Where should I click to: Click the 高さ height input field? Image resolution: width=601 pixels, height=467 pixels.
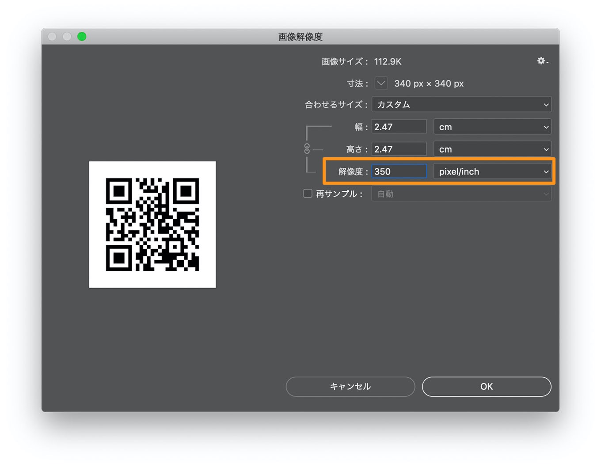click(x=399, y=149)
